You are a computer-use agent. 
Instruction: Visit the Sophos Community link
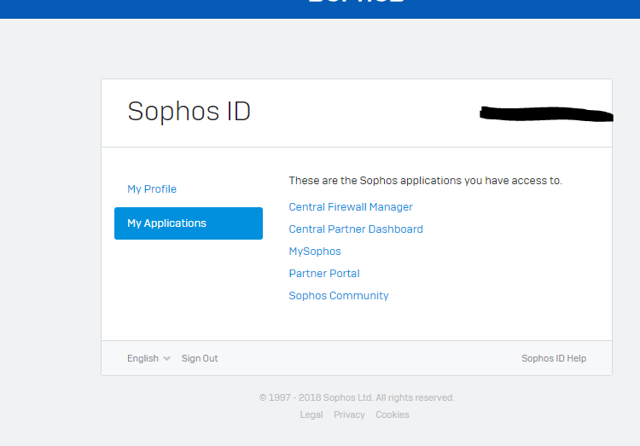[339, 295]
